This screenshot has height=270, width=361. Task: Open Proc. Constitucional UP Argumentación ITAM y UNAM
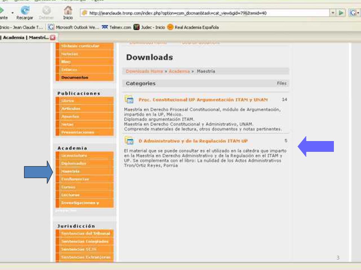coord(203,100)
